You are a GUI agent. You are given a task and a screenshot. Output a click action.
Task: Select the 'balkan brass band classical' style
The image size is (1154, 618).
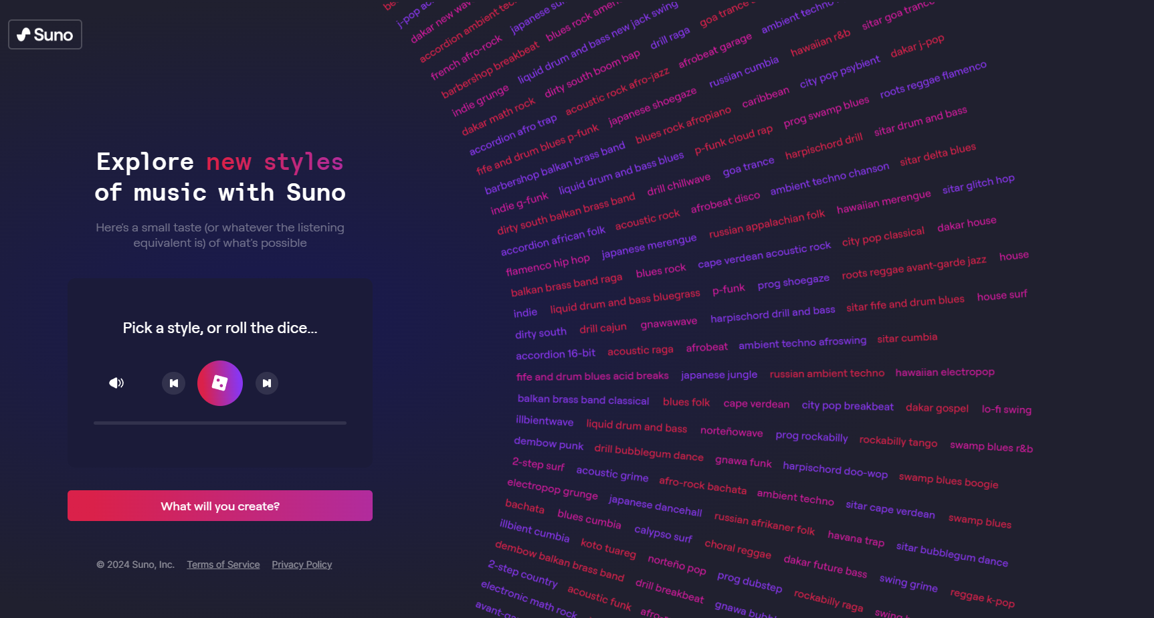[583, 400]
